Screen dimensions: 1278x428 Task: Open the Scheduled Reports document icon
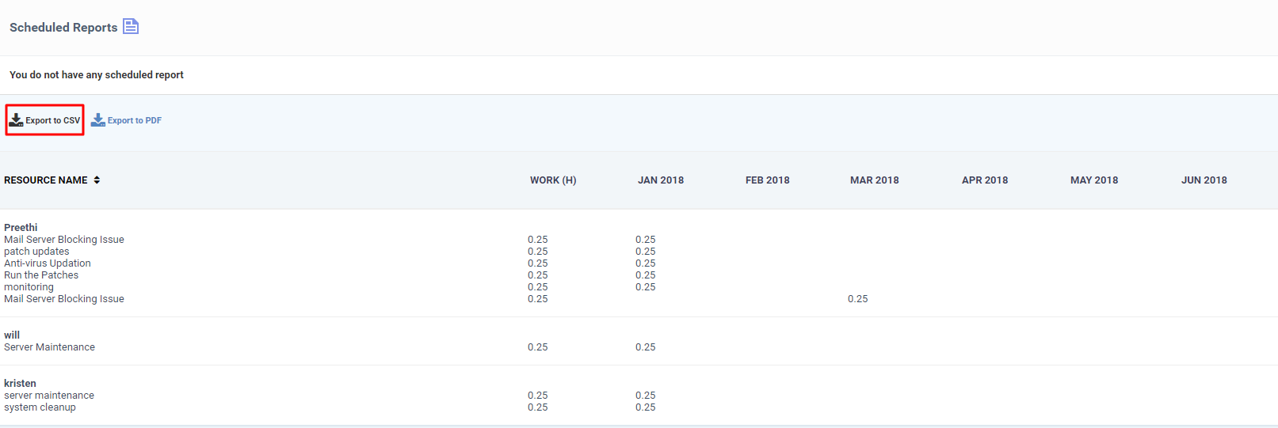[131, 27]
